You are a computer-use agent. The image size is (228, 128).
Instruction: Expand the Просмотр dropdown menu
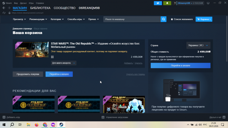(19, 19)
